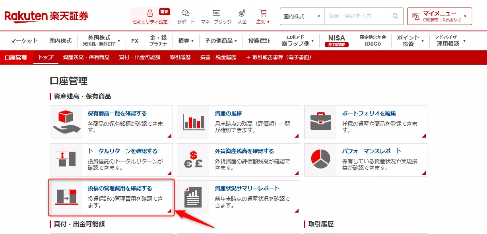Open 投信の管理費用を確認する link
This screenshot has width=487, height=234.
pyautogui.click(x=120, y=188)
